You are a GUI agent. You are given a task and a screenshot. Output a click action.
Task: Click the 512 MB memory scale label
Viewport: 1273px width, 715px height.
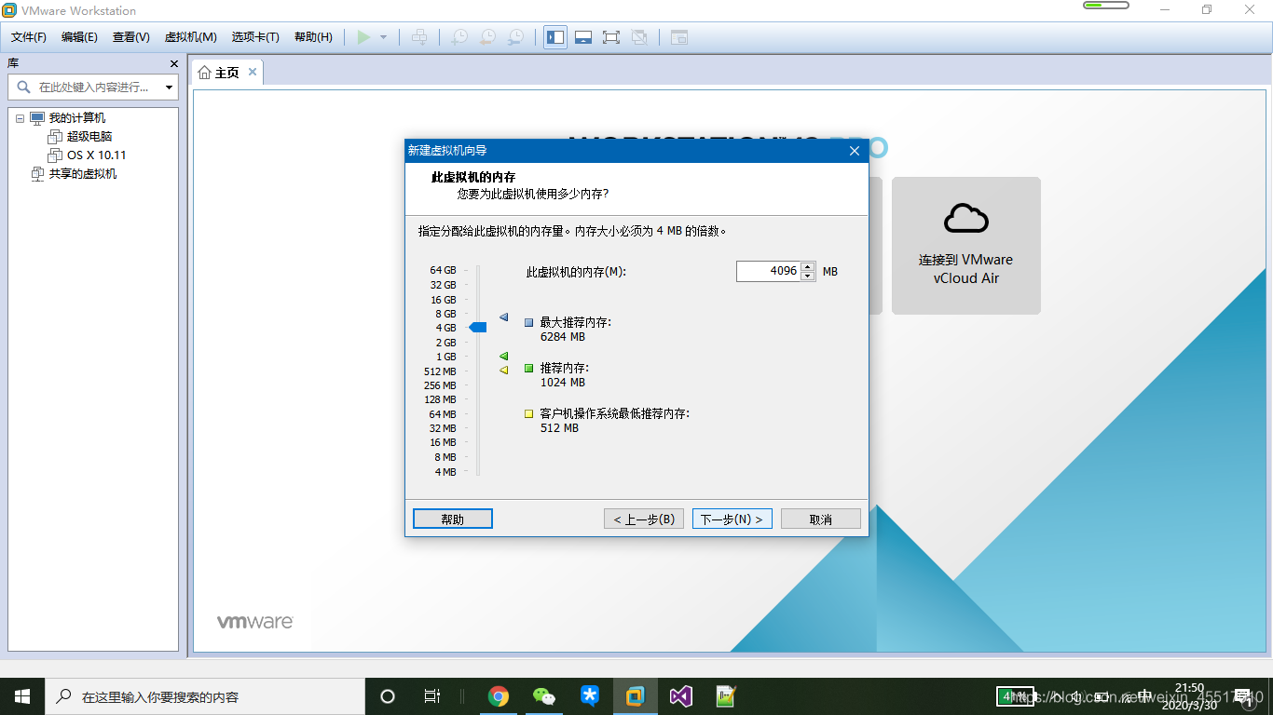pyautogui.click(x=440, y=371)
